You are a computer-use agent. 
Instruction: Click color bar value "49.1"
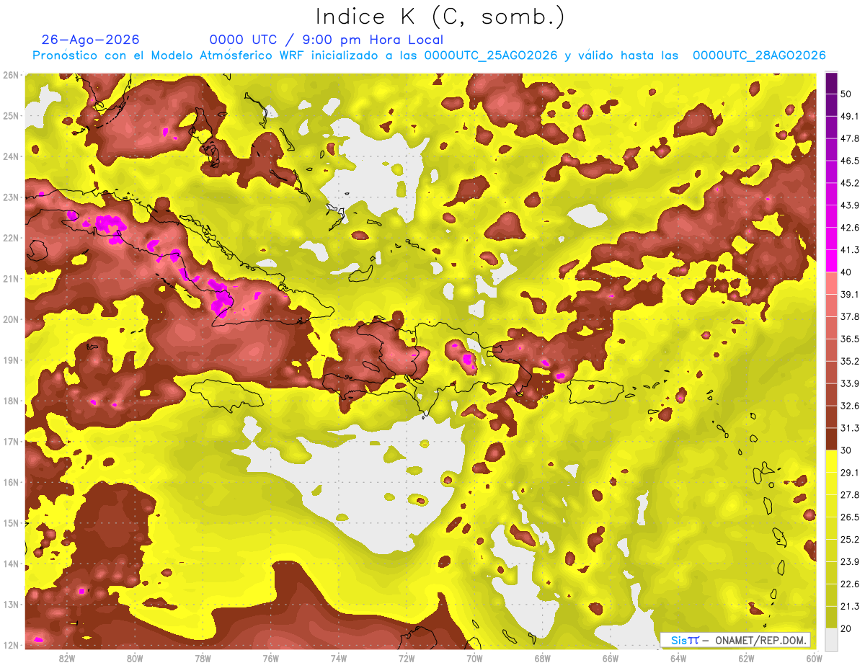(849, 116)
